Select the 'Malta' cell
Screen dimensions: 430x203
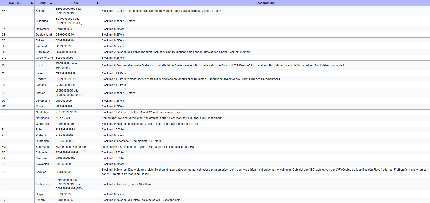(44, 106)
